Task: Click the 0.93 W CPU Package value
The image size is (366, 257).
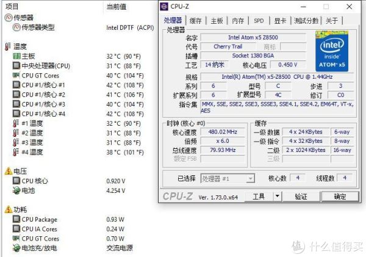Action: click(115, 219)
